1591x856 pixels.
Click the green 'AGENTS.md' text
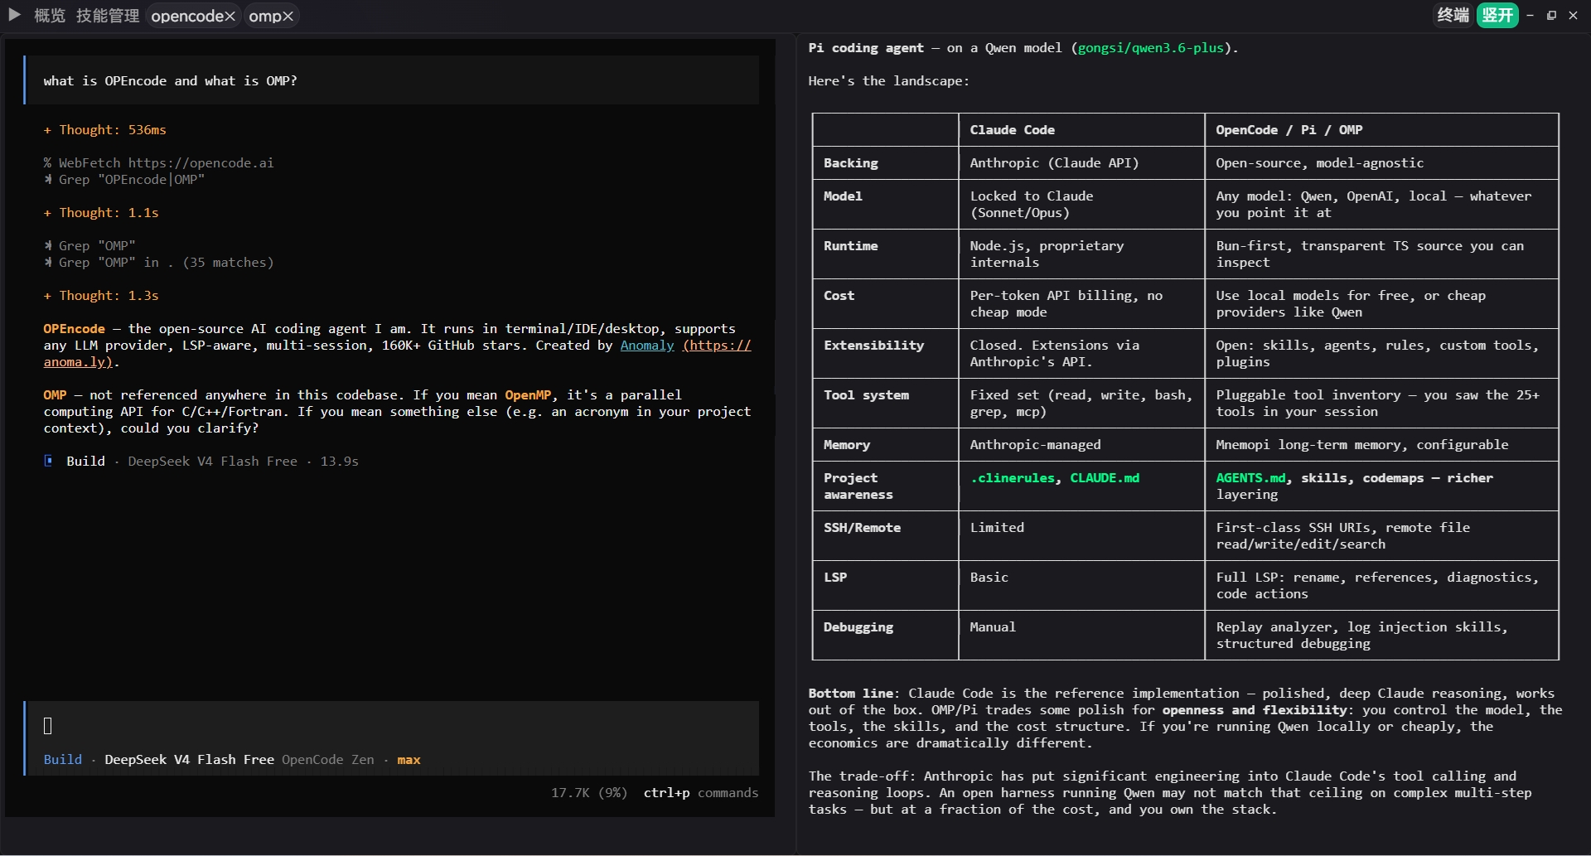(1250, 478)
